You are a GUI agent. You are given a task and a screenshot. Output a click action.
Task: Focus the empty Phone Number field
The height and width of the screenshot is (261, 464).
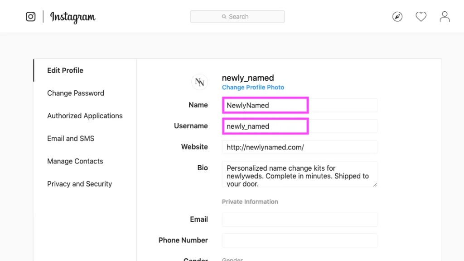[x=300, y=240]
